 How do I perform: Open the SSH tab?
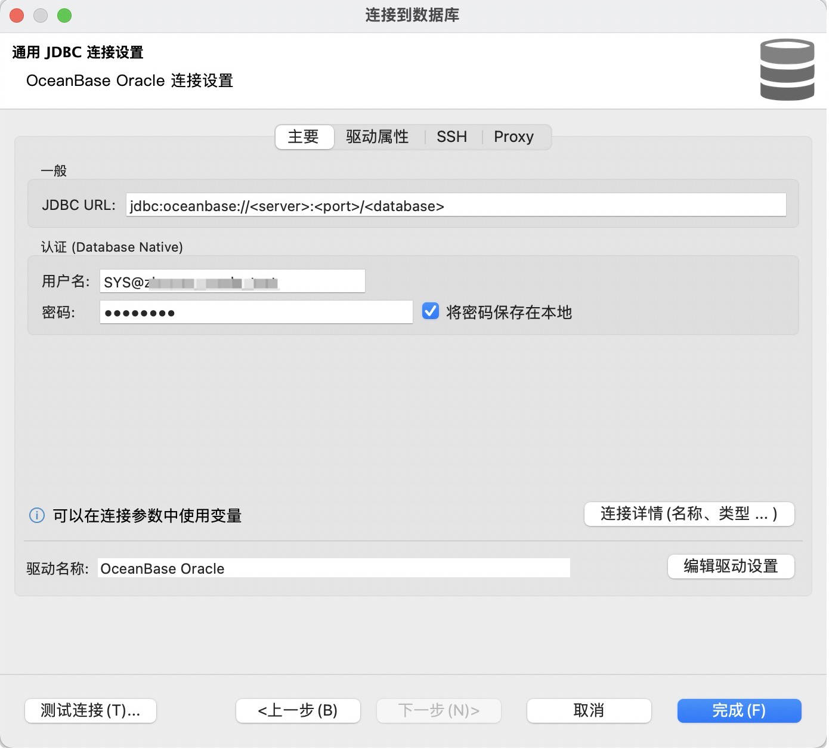point(451,137)
